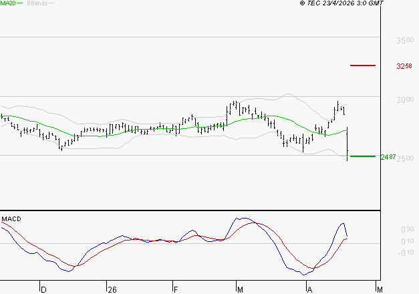419x294 pixels.
Task: Click the 3500 price axis label
Action: [x=405, y=40]
